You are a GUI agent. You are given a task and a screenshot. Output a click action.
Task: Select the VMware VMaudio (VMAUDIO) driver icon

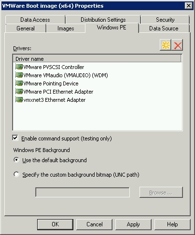click(19, 75)
